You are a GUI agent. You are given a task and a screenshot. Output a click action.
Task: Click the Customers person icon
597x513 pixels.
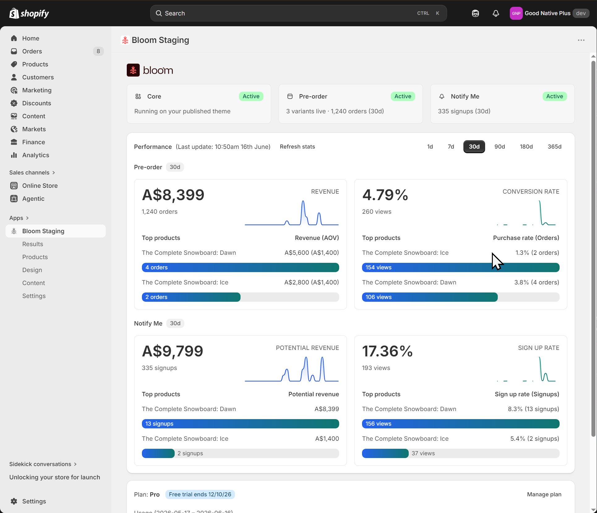[14, 77]
